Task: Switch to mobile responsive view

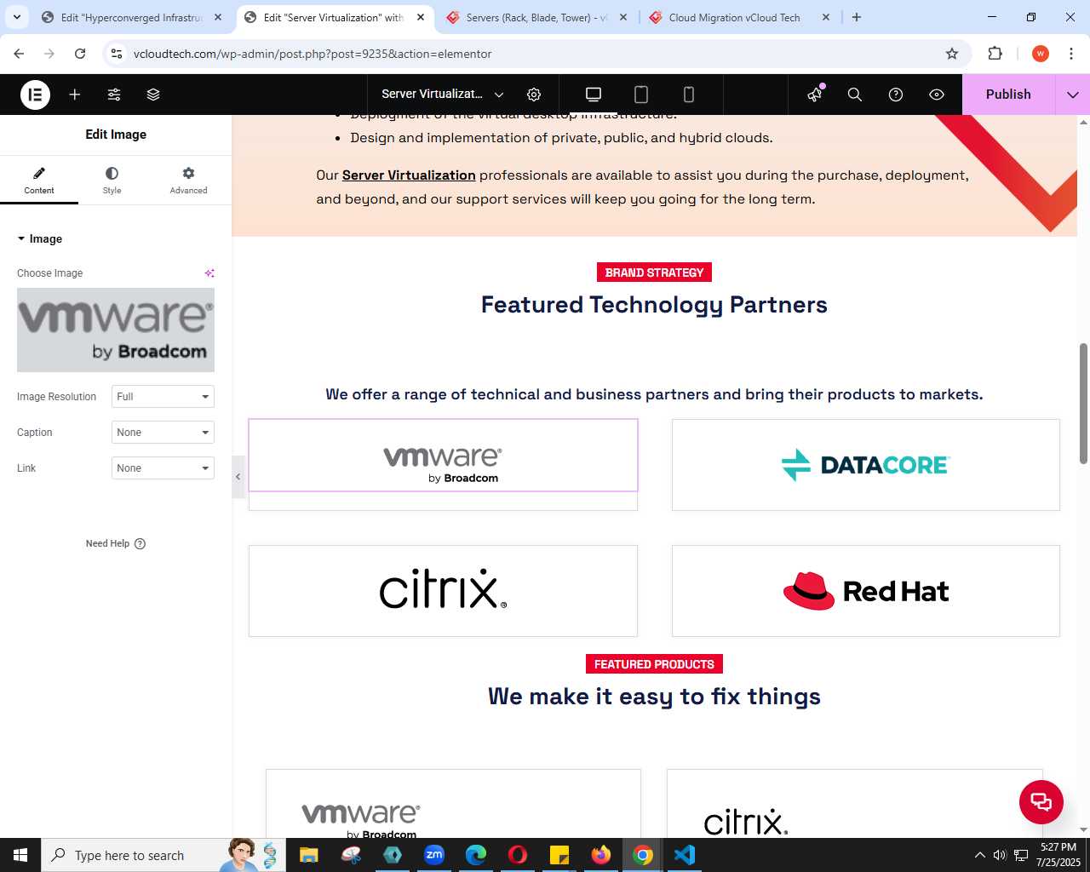Action: (x=689, y=95)
